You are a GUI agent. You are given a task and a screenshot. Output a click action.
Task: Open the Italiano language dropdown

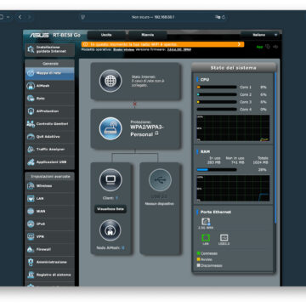[x=260, y=35]
